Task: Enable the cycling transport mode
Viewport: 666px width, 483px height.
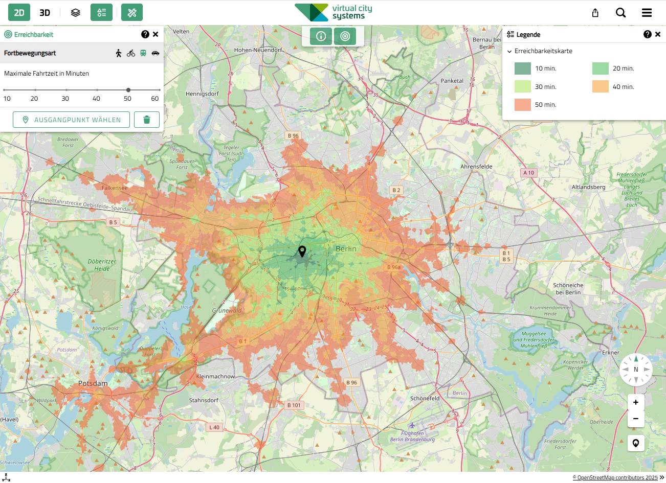Action: coord(130,53)
